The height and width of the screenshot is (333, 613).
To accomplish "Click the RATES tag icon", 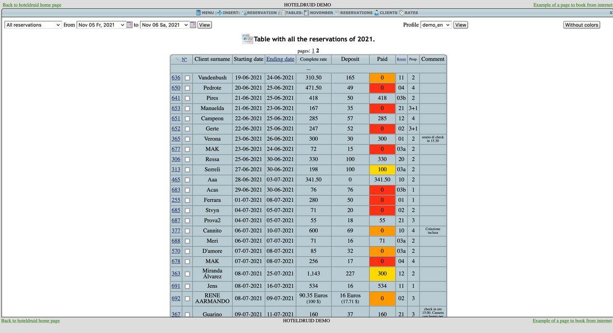I will (x=402, y=12).
